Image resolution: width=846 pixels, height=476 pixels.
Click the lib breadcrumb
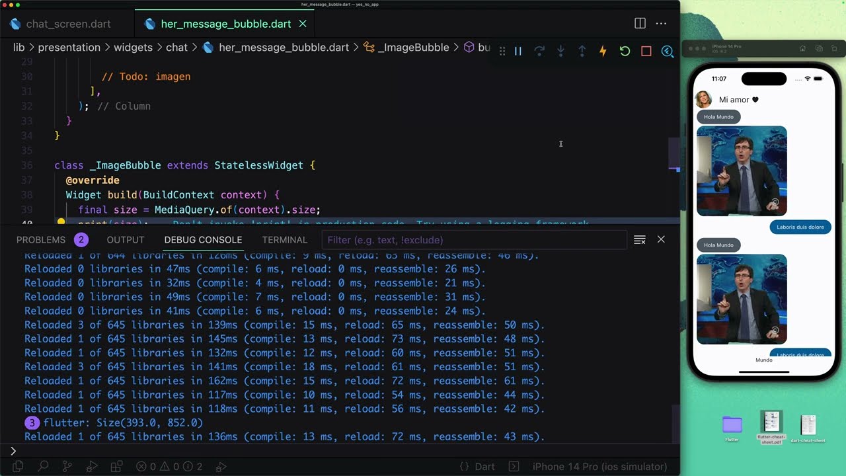pyautogui.click(x=19, y=48)
